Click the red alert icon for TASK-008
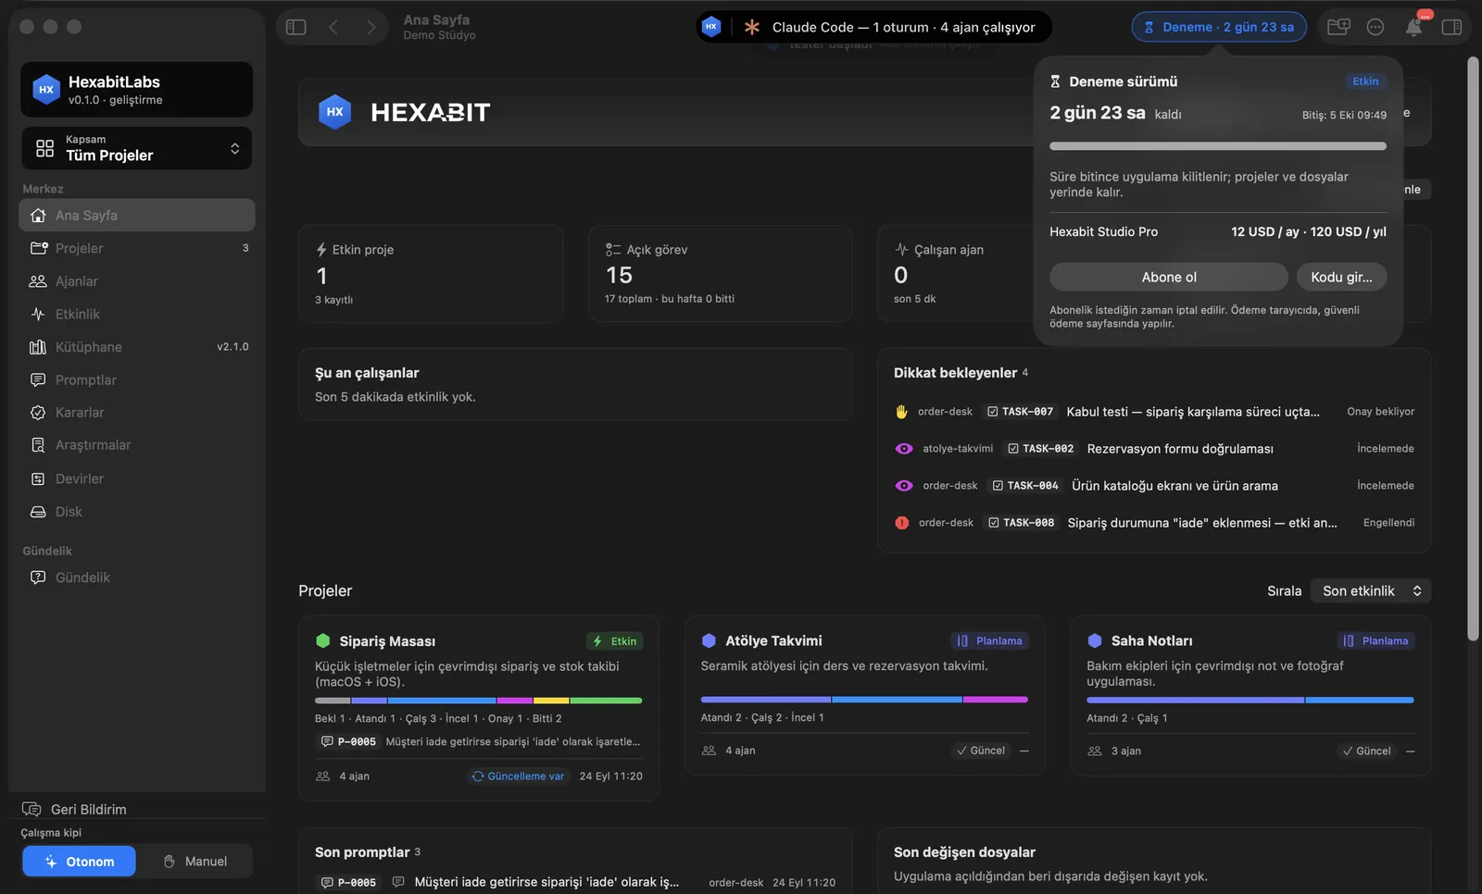The height and width of the screenshot is (894, 1482). pos(901,523)
